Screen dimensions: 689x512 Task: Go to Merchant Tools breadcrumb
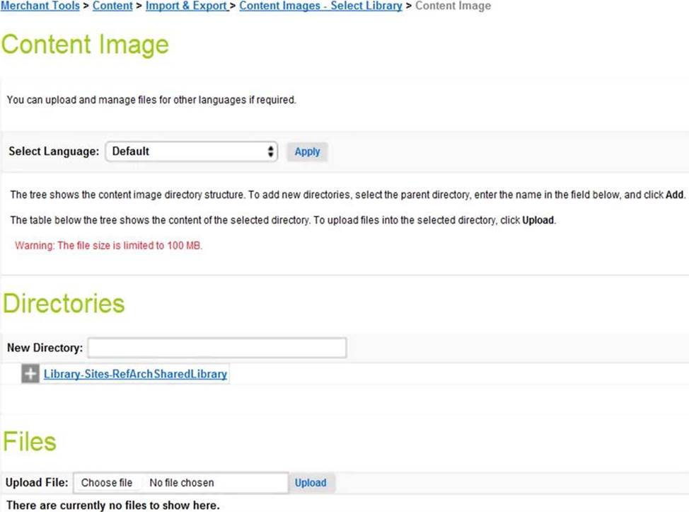click(x=40, y=6)
